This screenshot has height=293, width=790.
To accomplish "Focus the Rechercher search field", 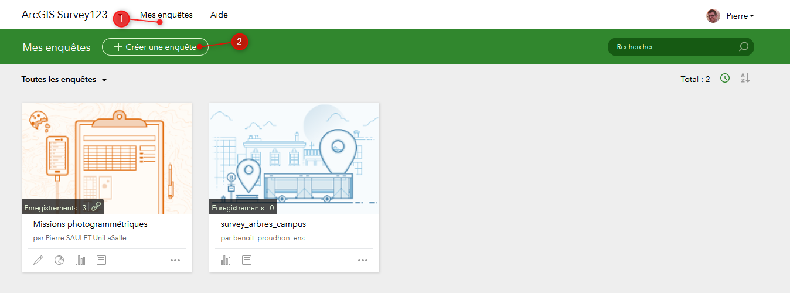I will pyautogui.click(x=681, y=47).
